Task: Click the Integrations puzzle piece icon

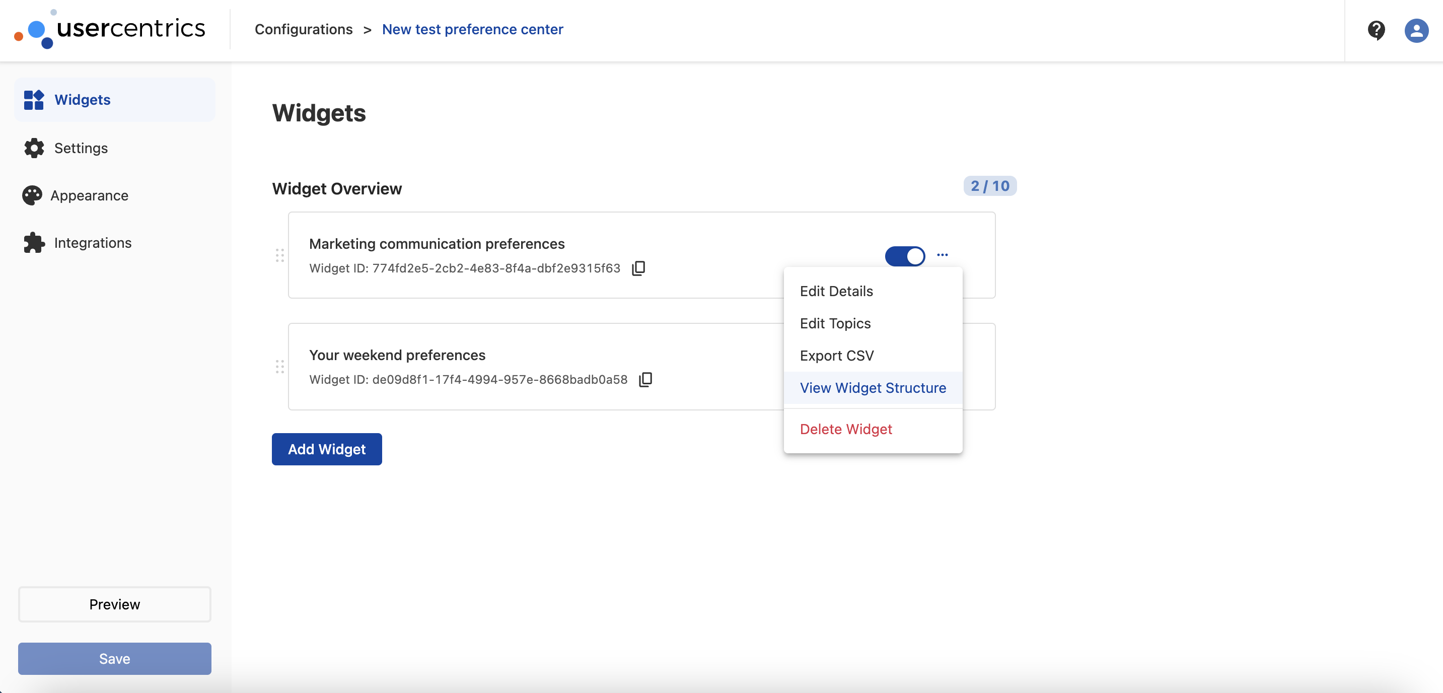Action: pyautogui.click(x=34, y=243)
